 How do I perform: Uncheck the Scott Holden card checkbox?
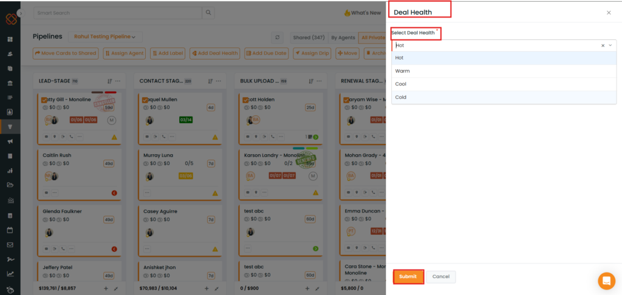tap(246, 100)
